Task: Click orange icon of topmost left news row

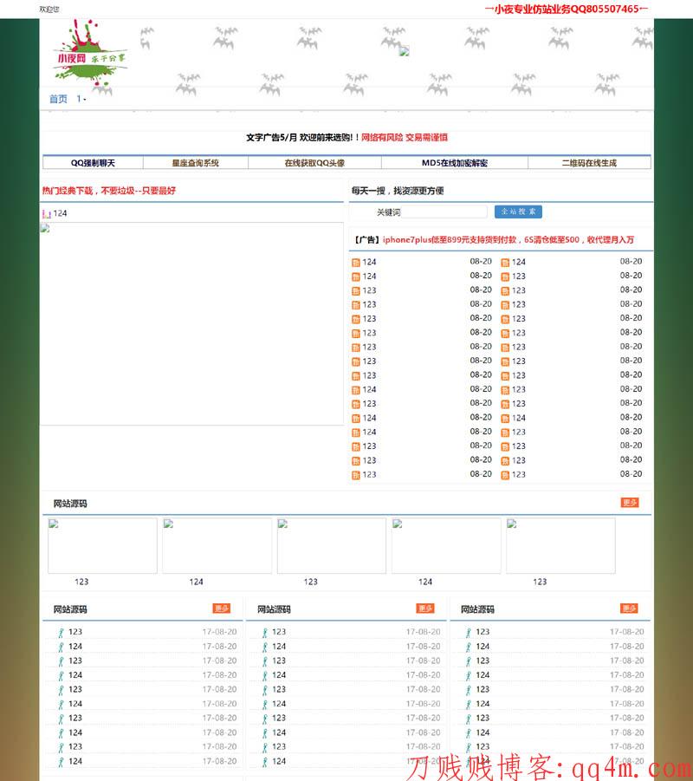Action: click(356, 263)
